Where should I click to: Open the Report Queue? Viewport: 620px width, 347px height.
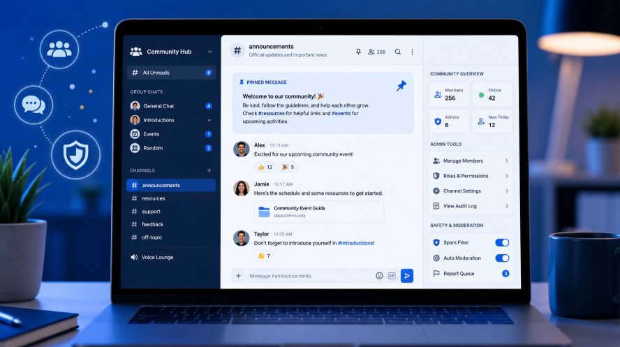tap(471, 274)
